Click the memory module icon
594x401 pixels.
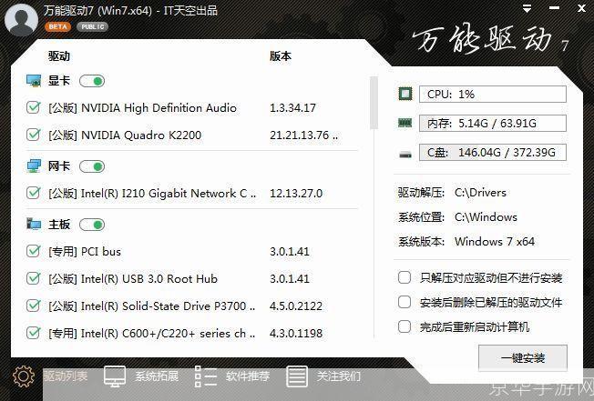click(405, 123)
